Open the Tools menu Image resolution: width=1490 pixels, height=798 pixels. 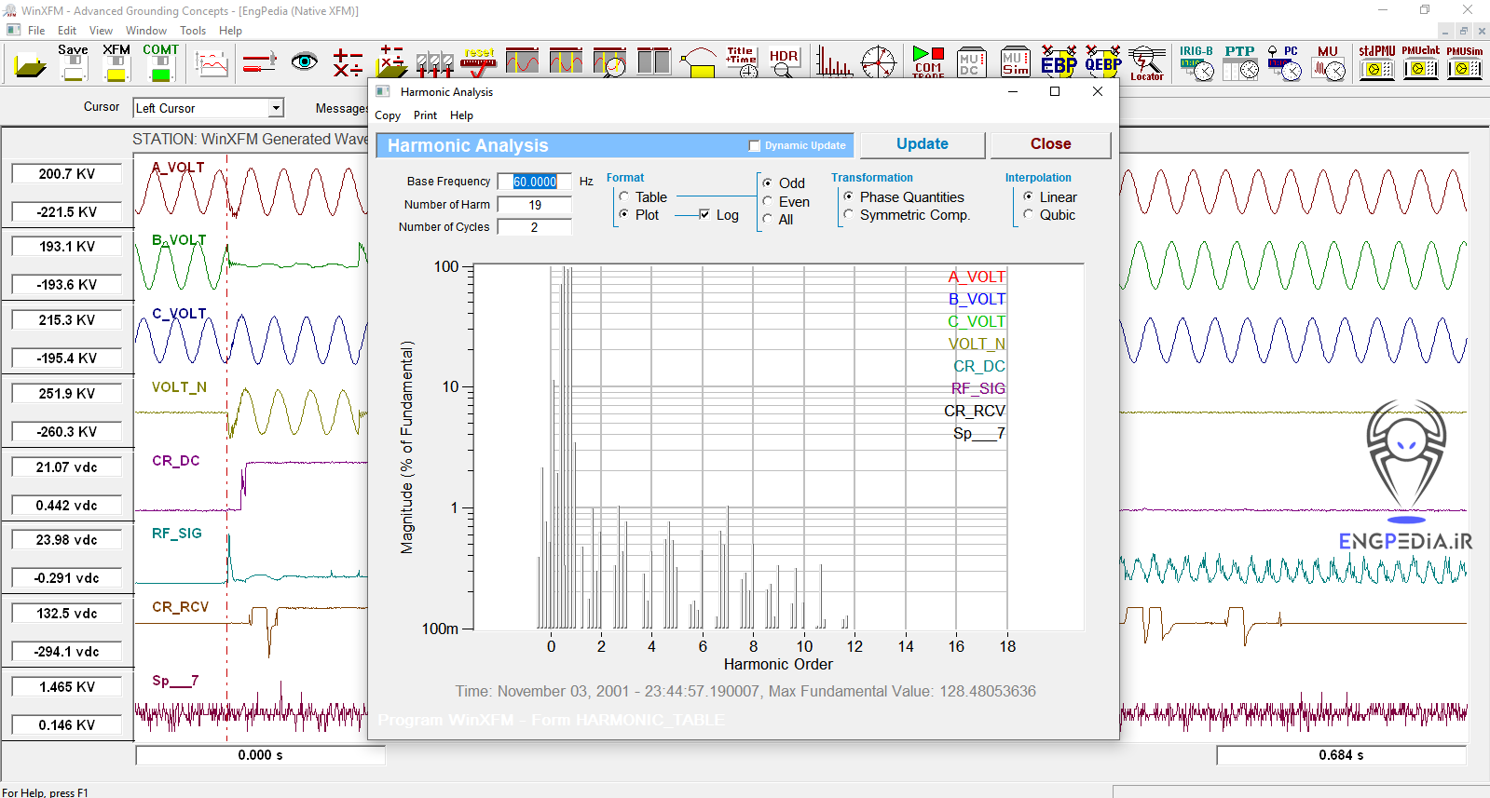[x=193, y=31]
